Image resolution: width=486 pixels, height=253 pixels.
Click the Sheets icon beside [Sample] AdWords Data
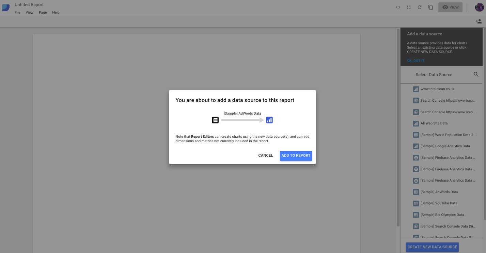(x=416, y=192)
